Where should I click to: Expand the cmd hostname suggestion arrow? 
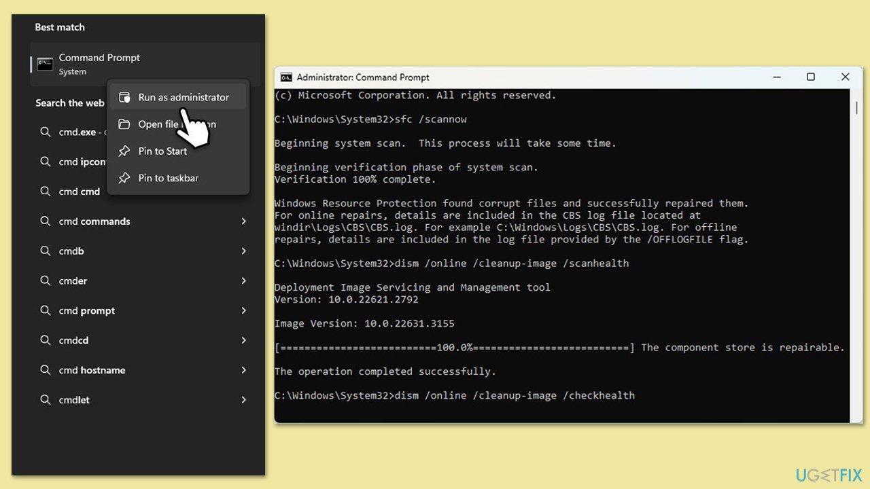243,370
